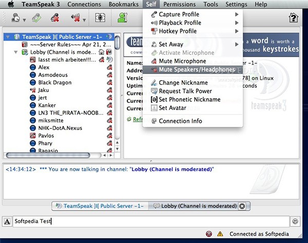Click the channel tree horizontal scrollbar
308x243 pixels.
click(x=48, y=155)
